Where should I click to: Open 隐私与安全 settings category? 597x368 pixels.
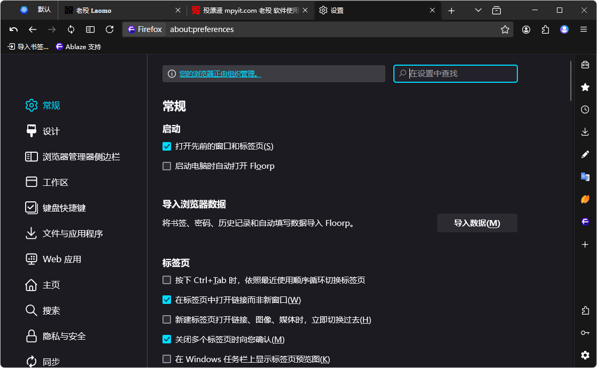(56, 336)
